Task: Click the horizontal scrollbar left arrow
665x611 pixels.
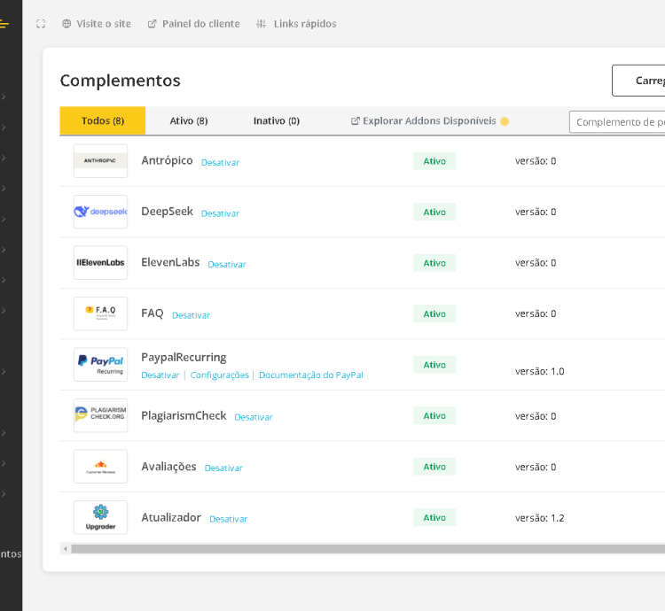Action: [x=66, y=549]
